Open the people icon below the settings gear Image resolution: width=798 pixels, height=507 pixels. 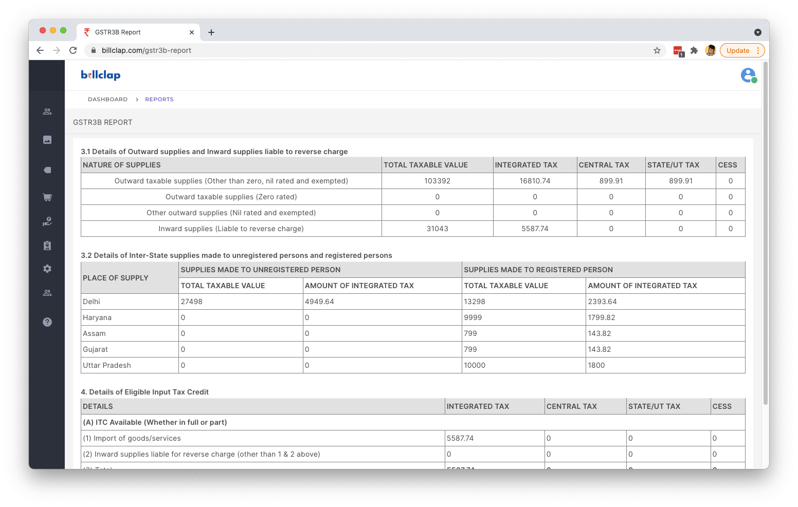47,293
